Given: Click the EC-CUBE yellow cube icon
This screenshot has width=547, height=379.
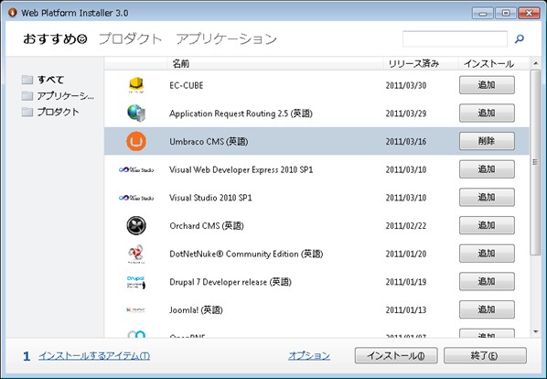Looking at the screenshot, I should point(136,85).
